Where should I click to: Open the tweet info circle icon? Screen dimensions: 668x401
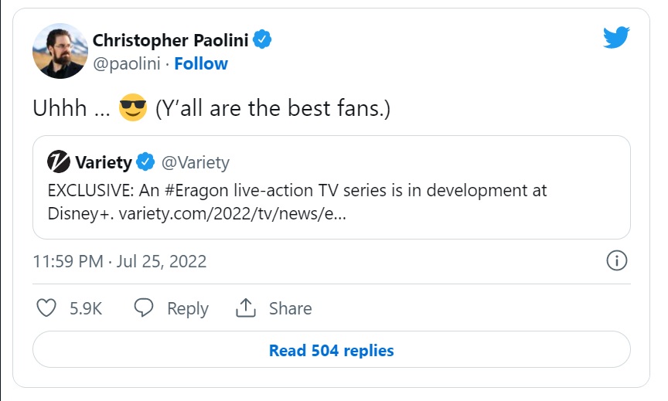[616, 260]
